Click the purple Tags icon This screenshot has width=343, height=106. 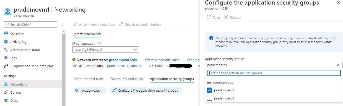tap(6, 58)
